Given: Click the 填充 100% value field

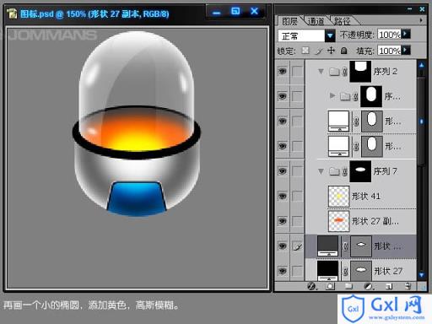Looking at the screenshot, I should [389, 51].
